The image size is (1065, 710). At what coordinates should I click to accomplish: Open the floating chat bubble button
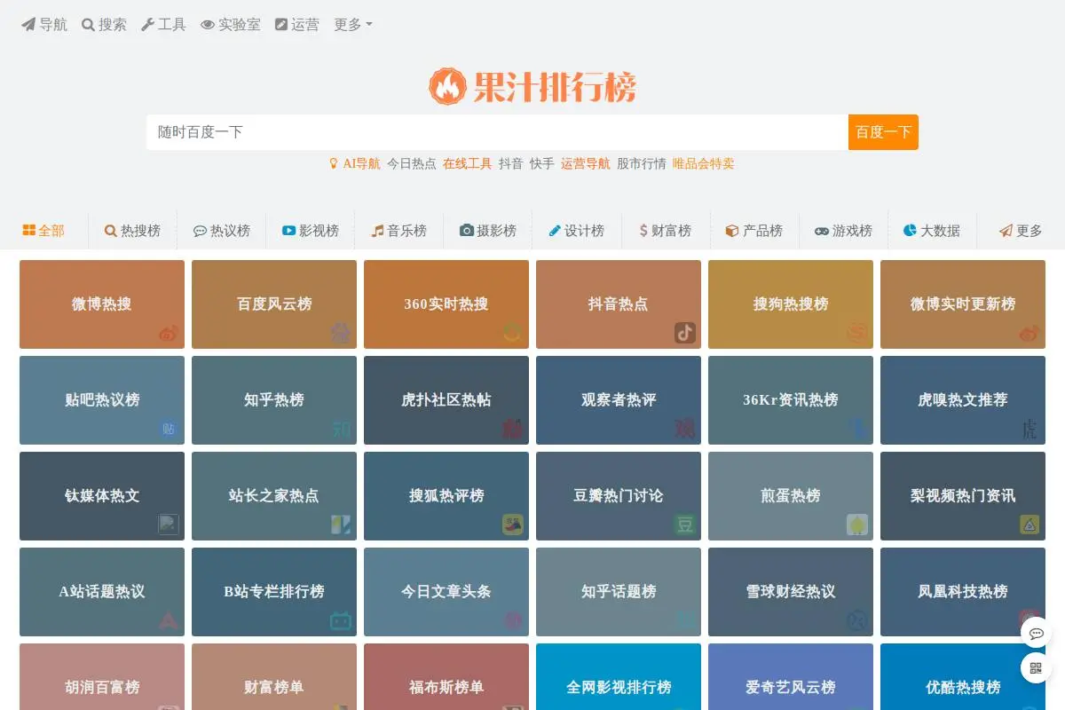coord(1036,634)
